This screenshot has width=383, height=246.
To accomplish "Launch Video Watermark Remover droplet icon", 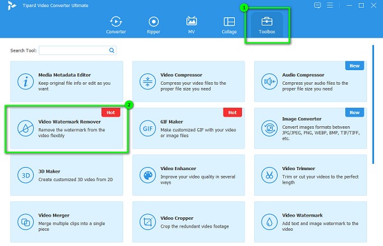I will pos(26,128).
